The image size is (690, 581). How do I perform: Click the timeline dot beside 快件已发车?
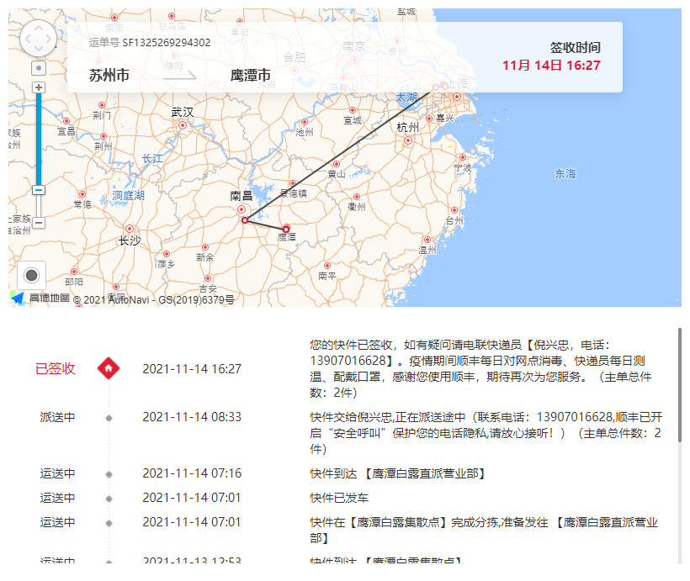(x=109, y=499)
